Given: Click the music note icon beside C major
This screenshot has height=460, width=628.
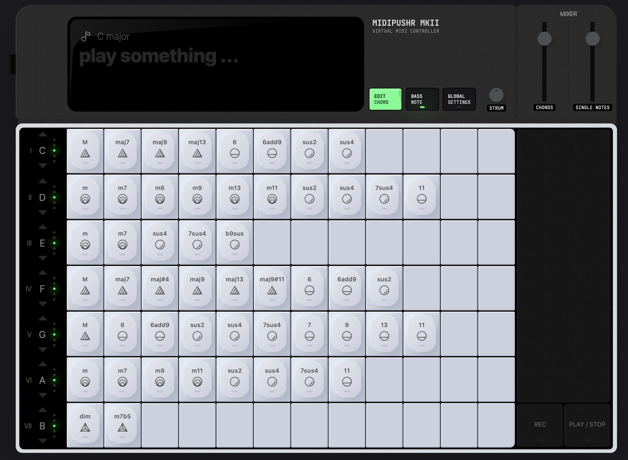Looking at the screenshot, I should click(x=86, y=37).
